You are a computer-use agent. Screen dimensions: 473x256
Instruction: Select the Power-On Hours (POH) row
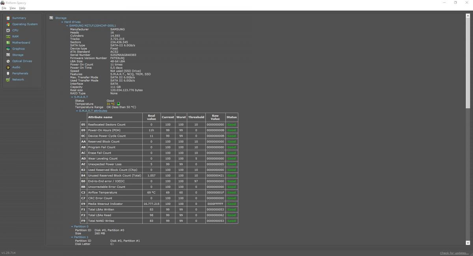point(159,130)
